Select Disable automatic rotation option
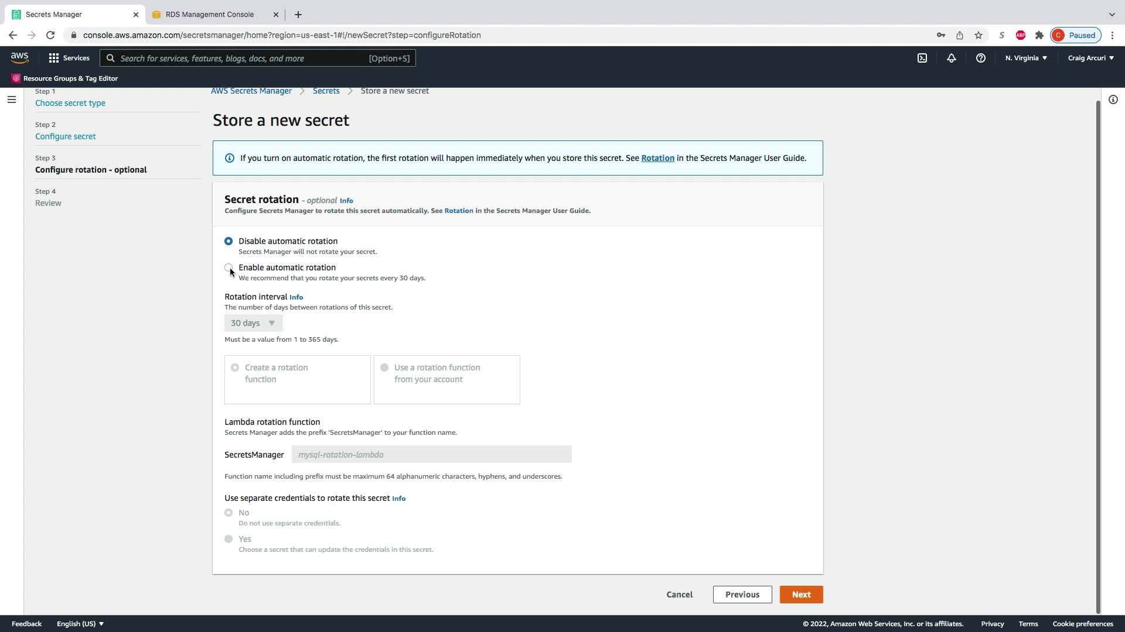Viewport: 1125px width, 632px height. [x=229, y=241]
